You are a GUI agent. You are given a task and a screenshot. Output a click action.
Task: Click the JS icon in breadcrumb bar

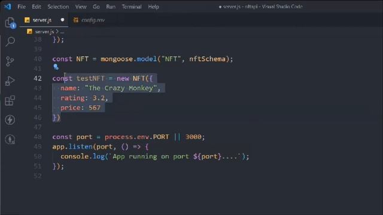click(x=29, y=32)
